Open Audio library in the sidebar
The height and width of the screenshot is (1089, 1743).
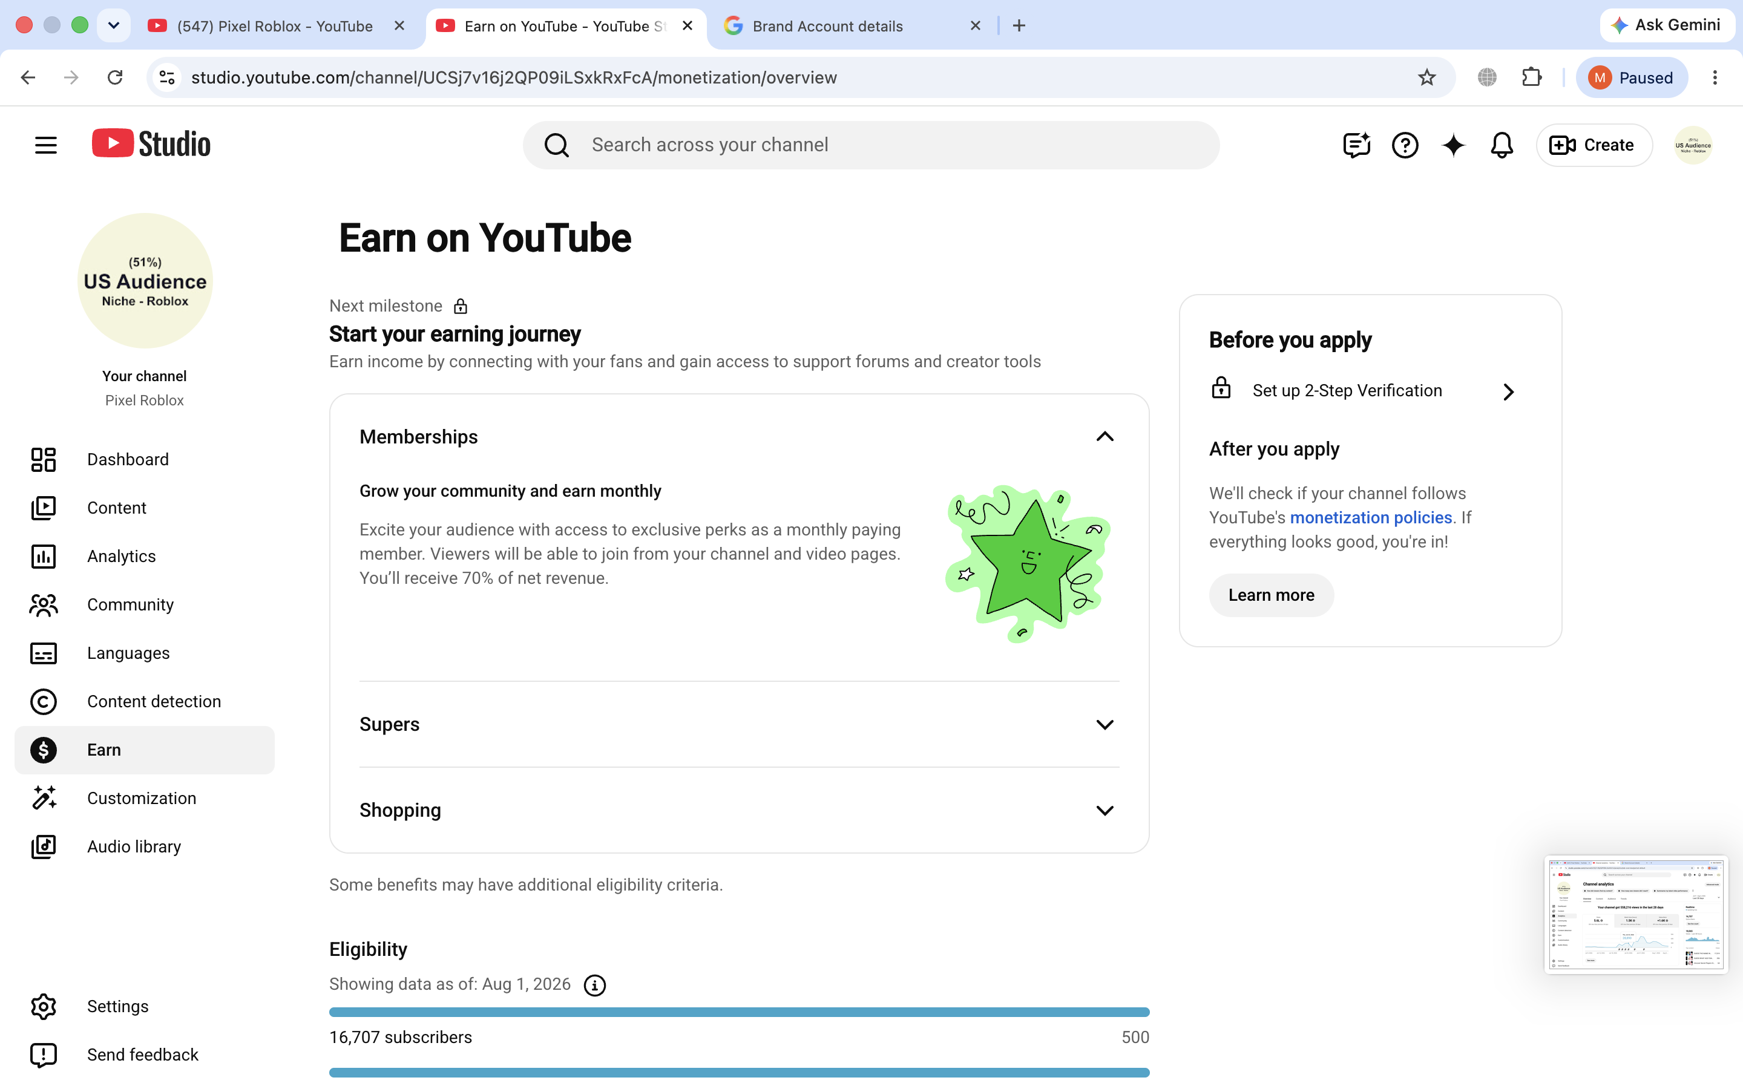(144, 846)
